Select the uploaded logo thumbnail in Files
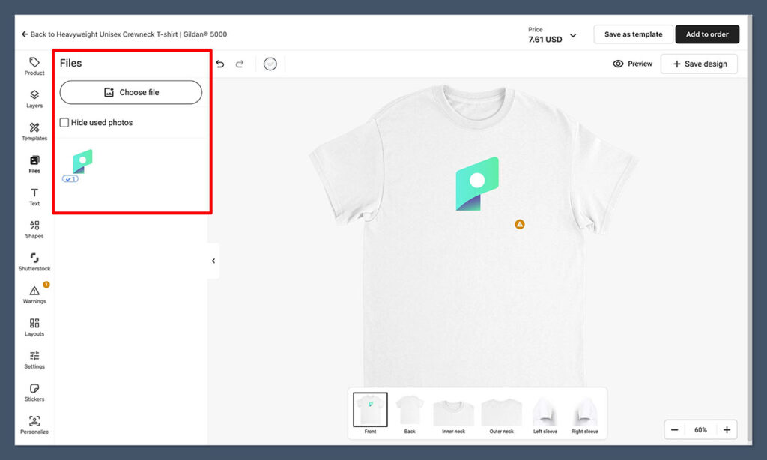Image resolution: width=767 pixels, height=460 pixels. tap(82, 162)
